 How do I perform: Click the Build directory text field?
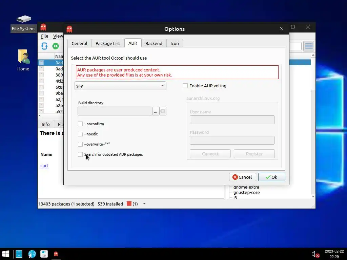[x=115, y=111]
